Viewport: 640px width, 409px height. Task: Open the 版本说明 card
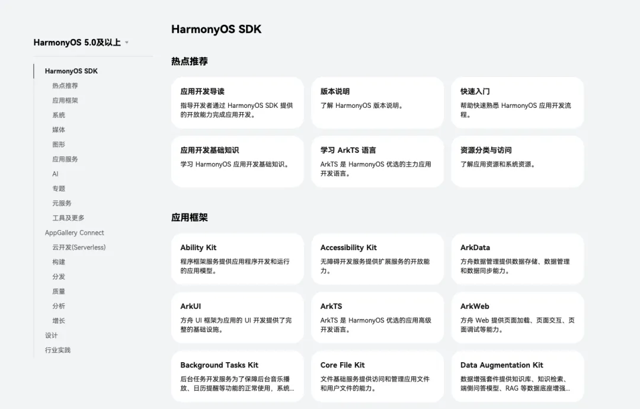click(377, 103)
